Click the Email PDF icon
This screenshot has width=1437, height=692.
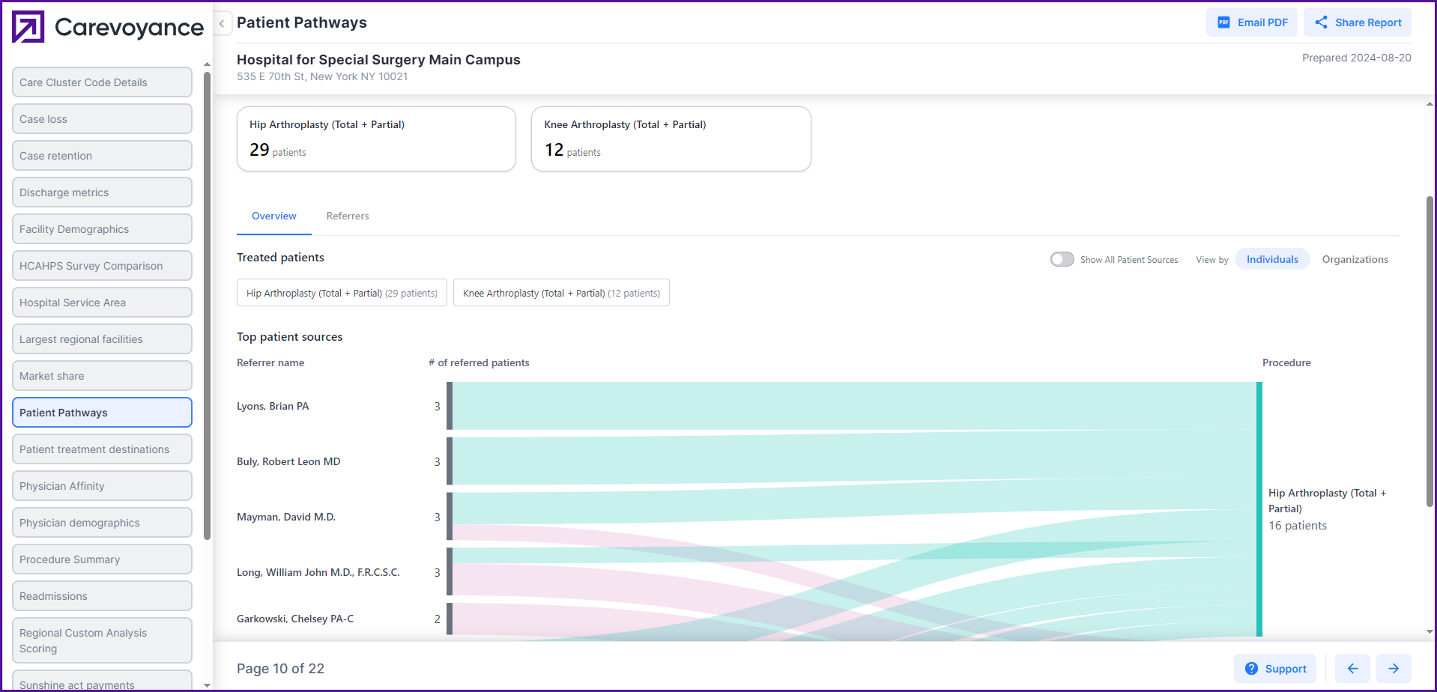(x=1223, y=22)
